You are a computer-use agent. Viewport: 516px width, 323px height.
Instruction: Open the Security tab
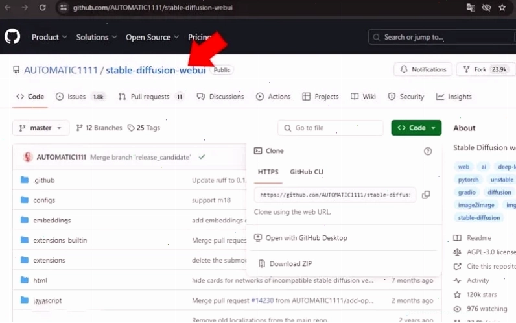coord(406,97)
